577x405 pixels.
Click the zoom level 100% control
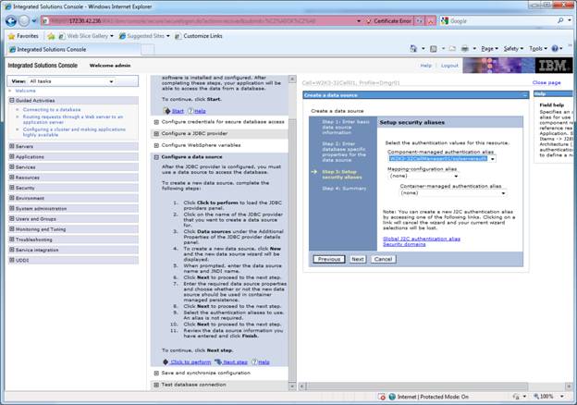pyautogui.click(x=549, y=396)
